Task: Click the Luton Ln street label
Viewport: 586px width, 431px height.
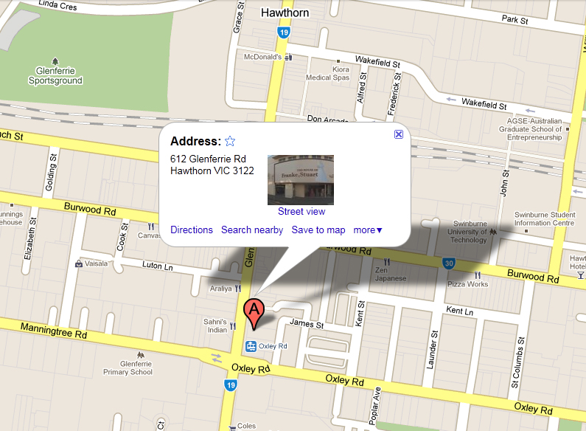Action: pyautogui.click(x=157, y=266)
